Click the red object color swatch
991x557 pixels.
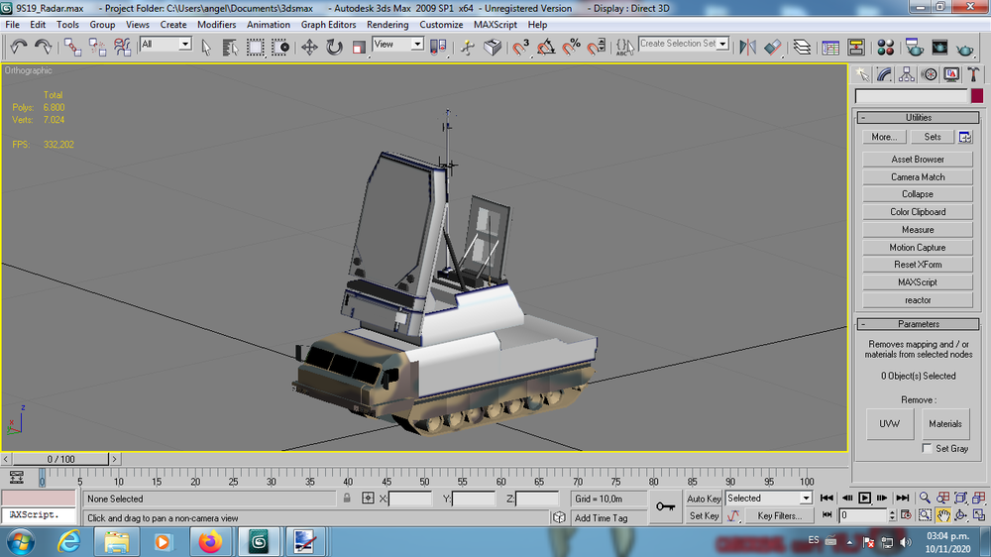pyautogui.click(x=977, y=96)
